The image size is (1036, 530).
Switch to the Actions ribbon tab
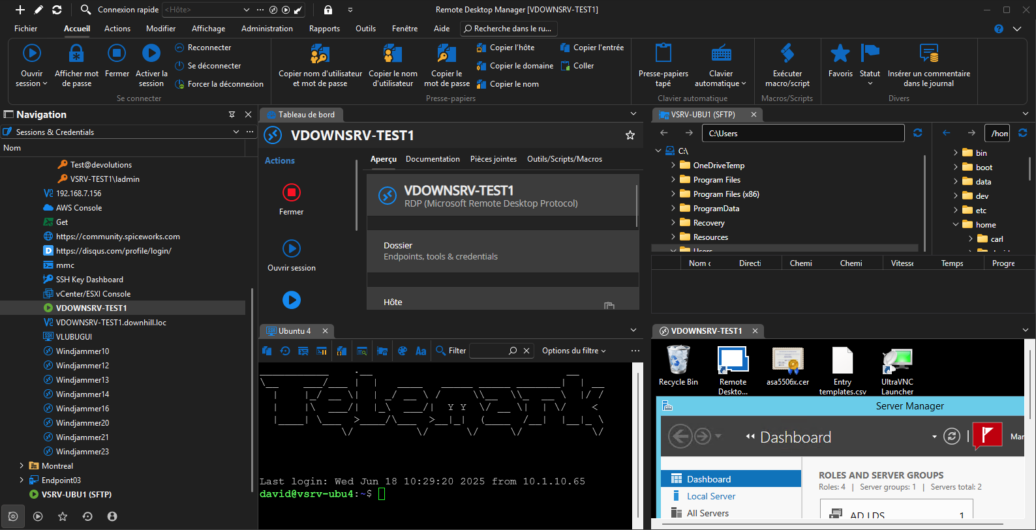(117, 29)
